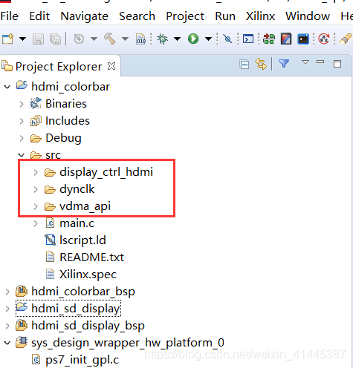Open the Window menu
The image size is (353, 368).
pyautogui.click(x=308, y=16)
